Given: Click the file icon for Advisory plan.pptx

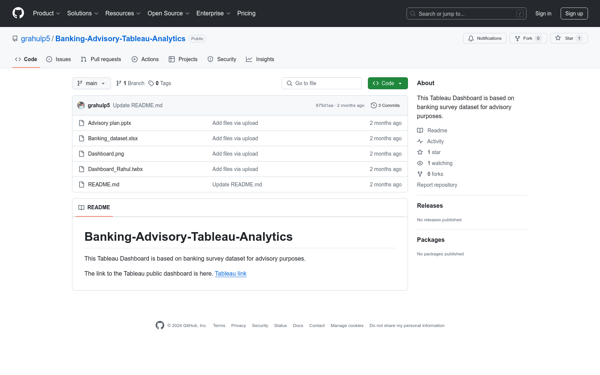Looking at the screenshot, I should point(81,123).
